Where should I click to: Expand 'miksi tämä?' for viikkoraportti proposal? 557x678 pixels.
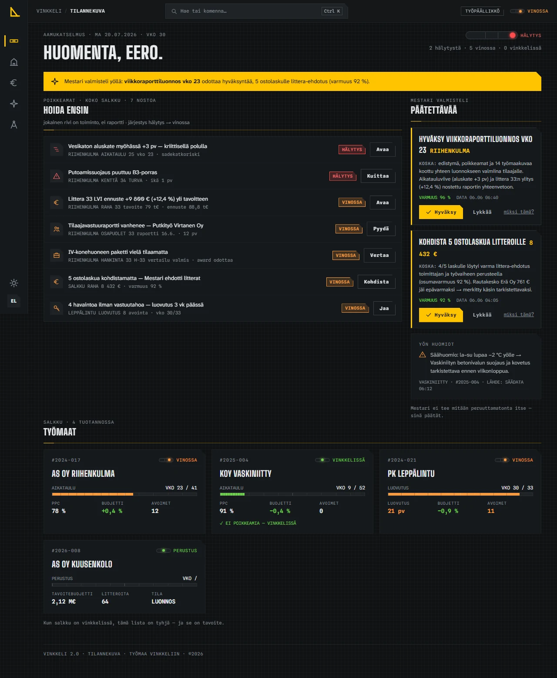(519, 212)
